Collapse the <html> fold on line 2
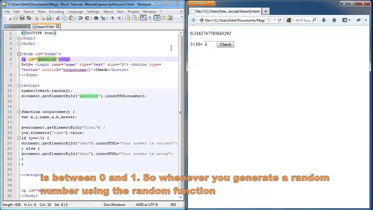373x210 pixels. (x=19, y=38)
